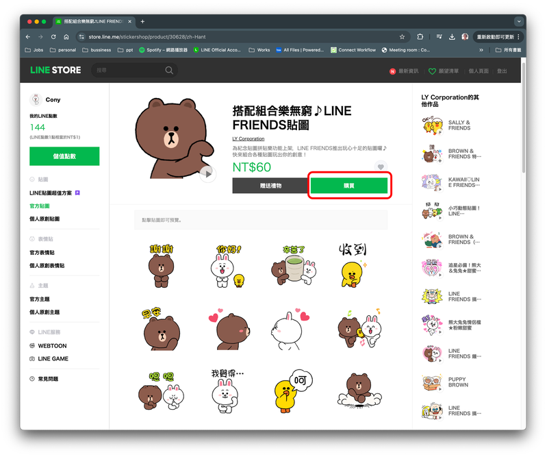This screenshot has width=547, height=457.
Task: Preview the 早安 Brown sticker
Action: pyautogui.click(x=161, y=329)
